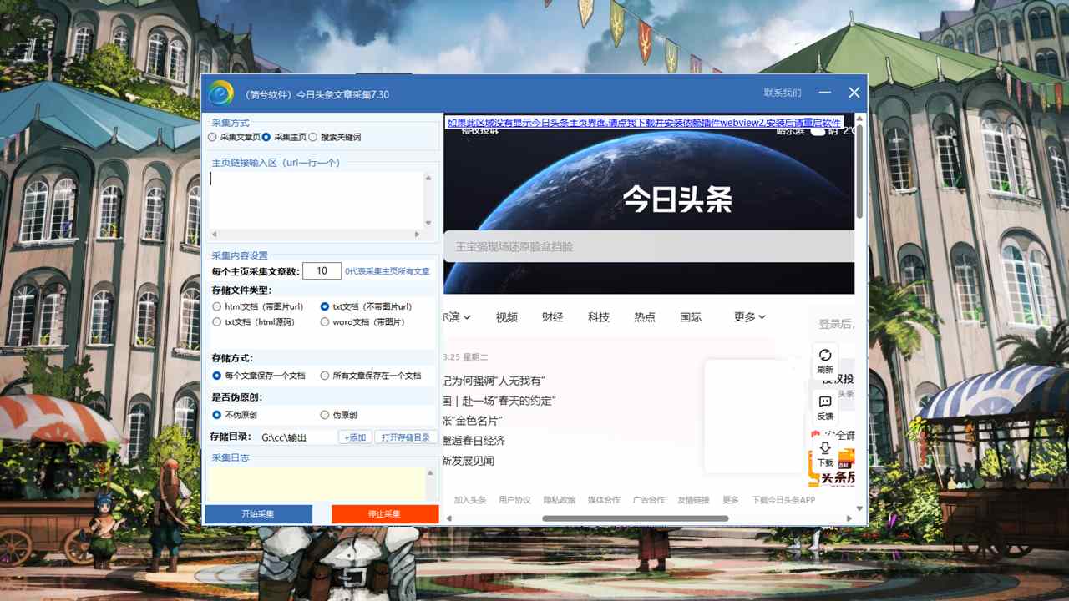Click the app logo in title bar
Viewport: 1069px width, 601px height.
tap(221, 93)
